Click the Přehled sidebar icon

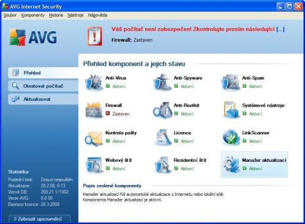click(x=16, y=73)
